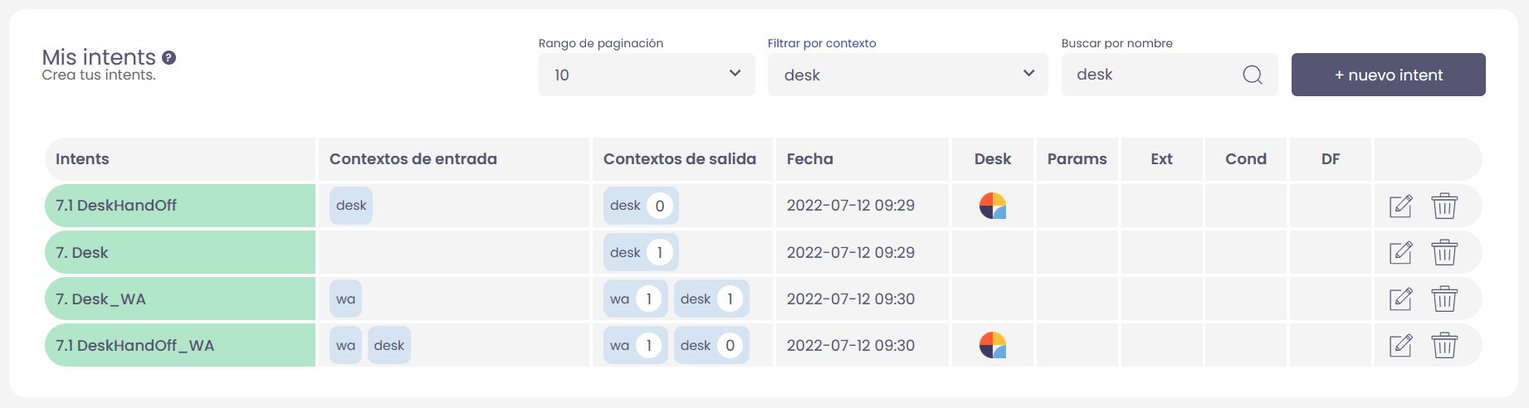Edit the 7. Desk intent
1529x408 pixels.
click(x=1400, y=252)
